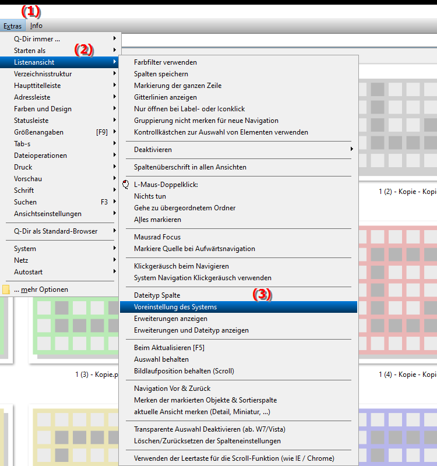Open Dateioperationen submenu
The width and height of the screenshot is (437, 466).
point(59,156)
